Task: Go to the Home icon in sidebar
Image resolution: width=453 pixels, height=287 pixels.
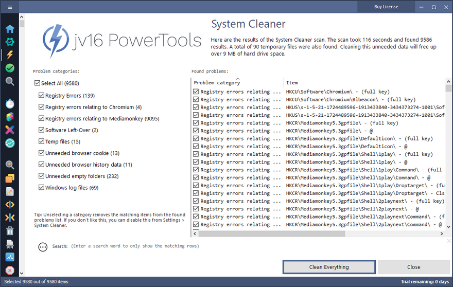Action: [10, 29]
